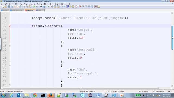Collapse the code fold at line 13
Image resolution: width=174 pixels, height=98 pixels.
click(10, 26)
